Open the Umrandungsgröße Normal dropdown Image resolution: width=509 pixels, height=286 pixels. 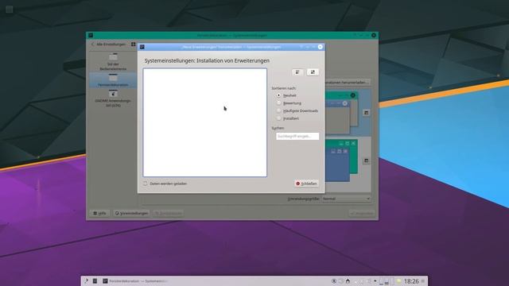point(346,199)
